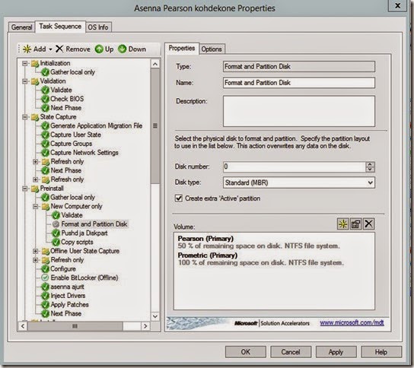
Task: Click the State Capture folder icon
Action: [35, 117]
